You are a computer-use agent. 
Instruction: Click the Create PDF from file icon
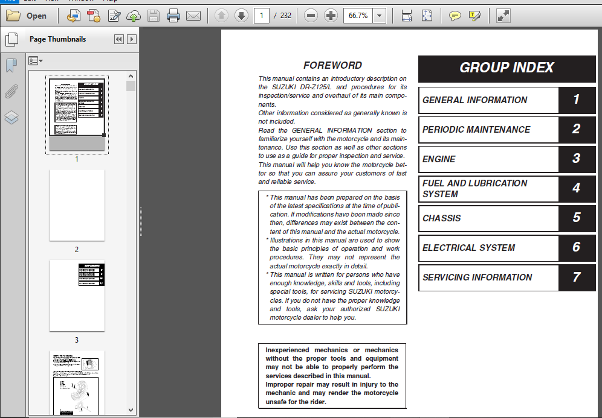pos(73,16)
